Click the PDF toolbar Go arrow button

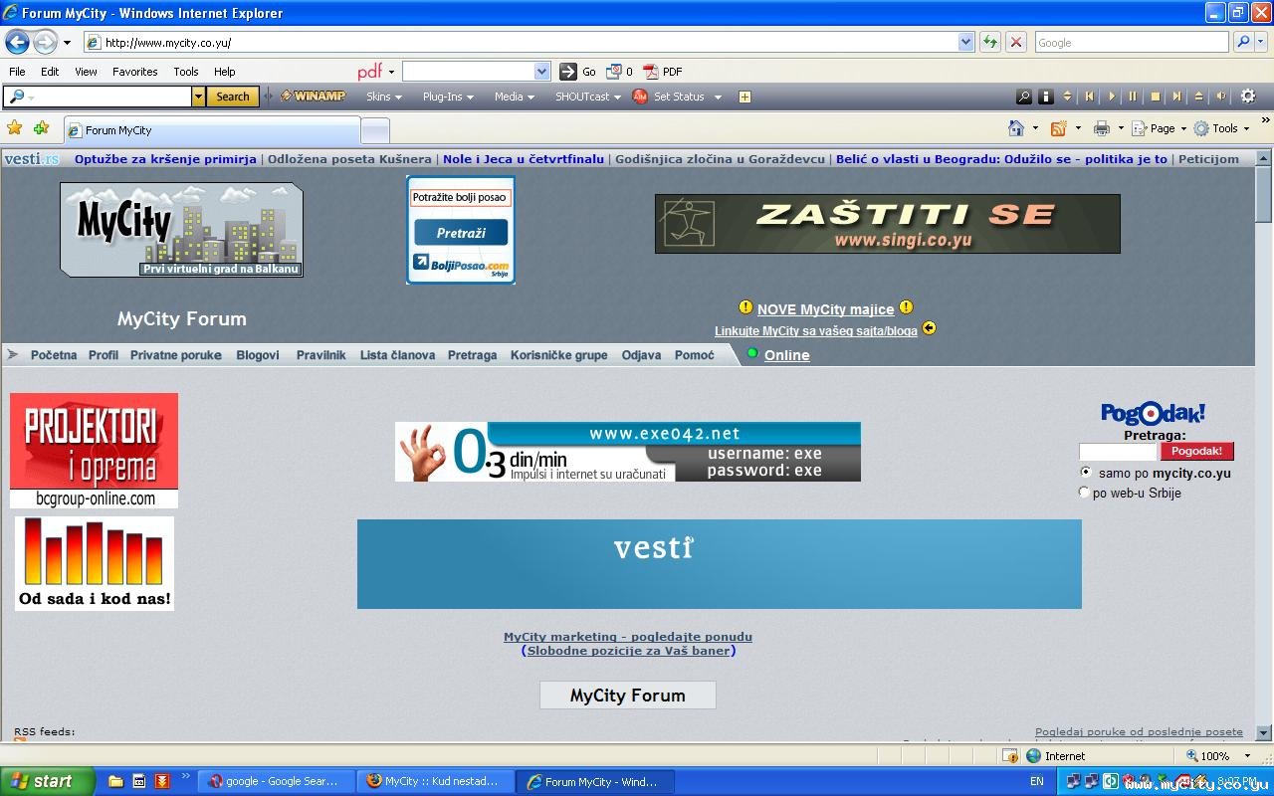click(x=577, y=72)
